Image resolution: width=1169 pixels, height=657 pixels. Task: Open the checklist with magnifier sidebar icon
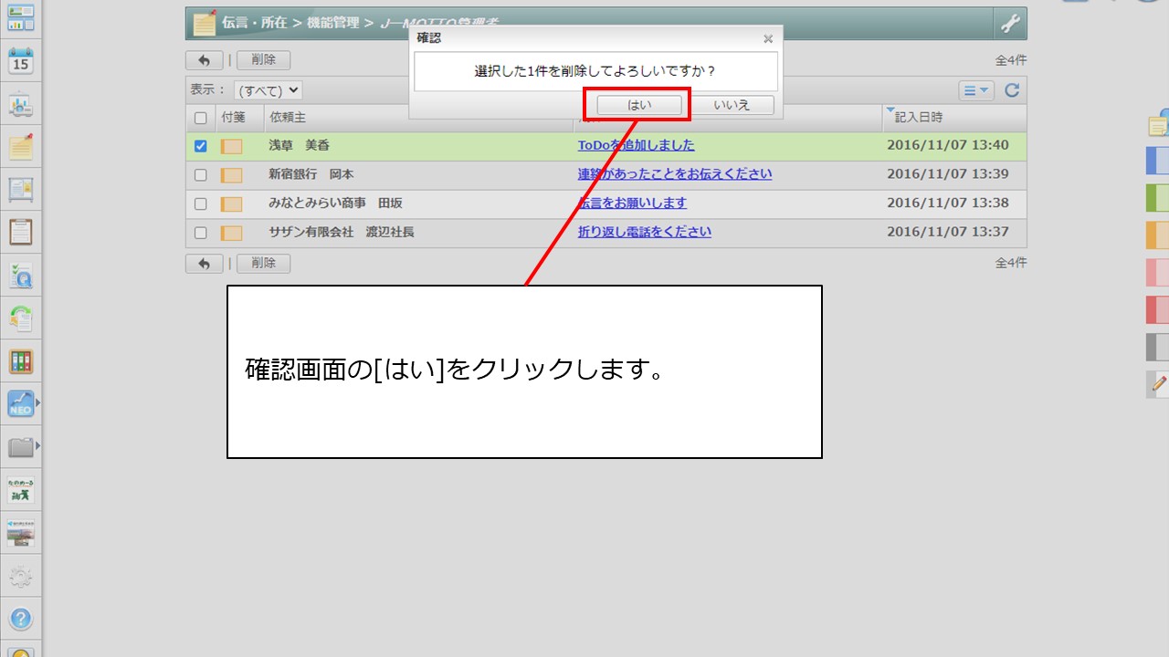click(20, 275)
